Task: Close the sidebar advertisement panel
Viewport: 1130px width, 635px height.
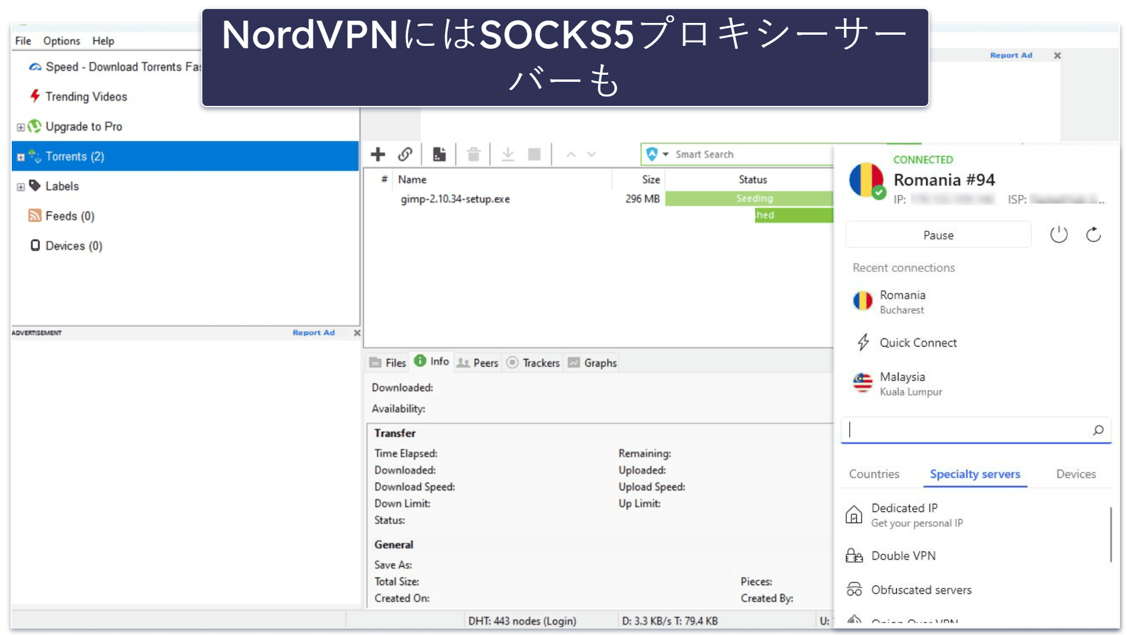Action: [x=357, y=333]
